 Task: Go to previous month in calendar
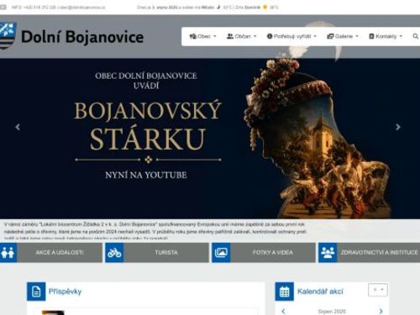pos(283,311)
